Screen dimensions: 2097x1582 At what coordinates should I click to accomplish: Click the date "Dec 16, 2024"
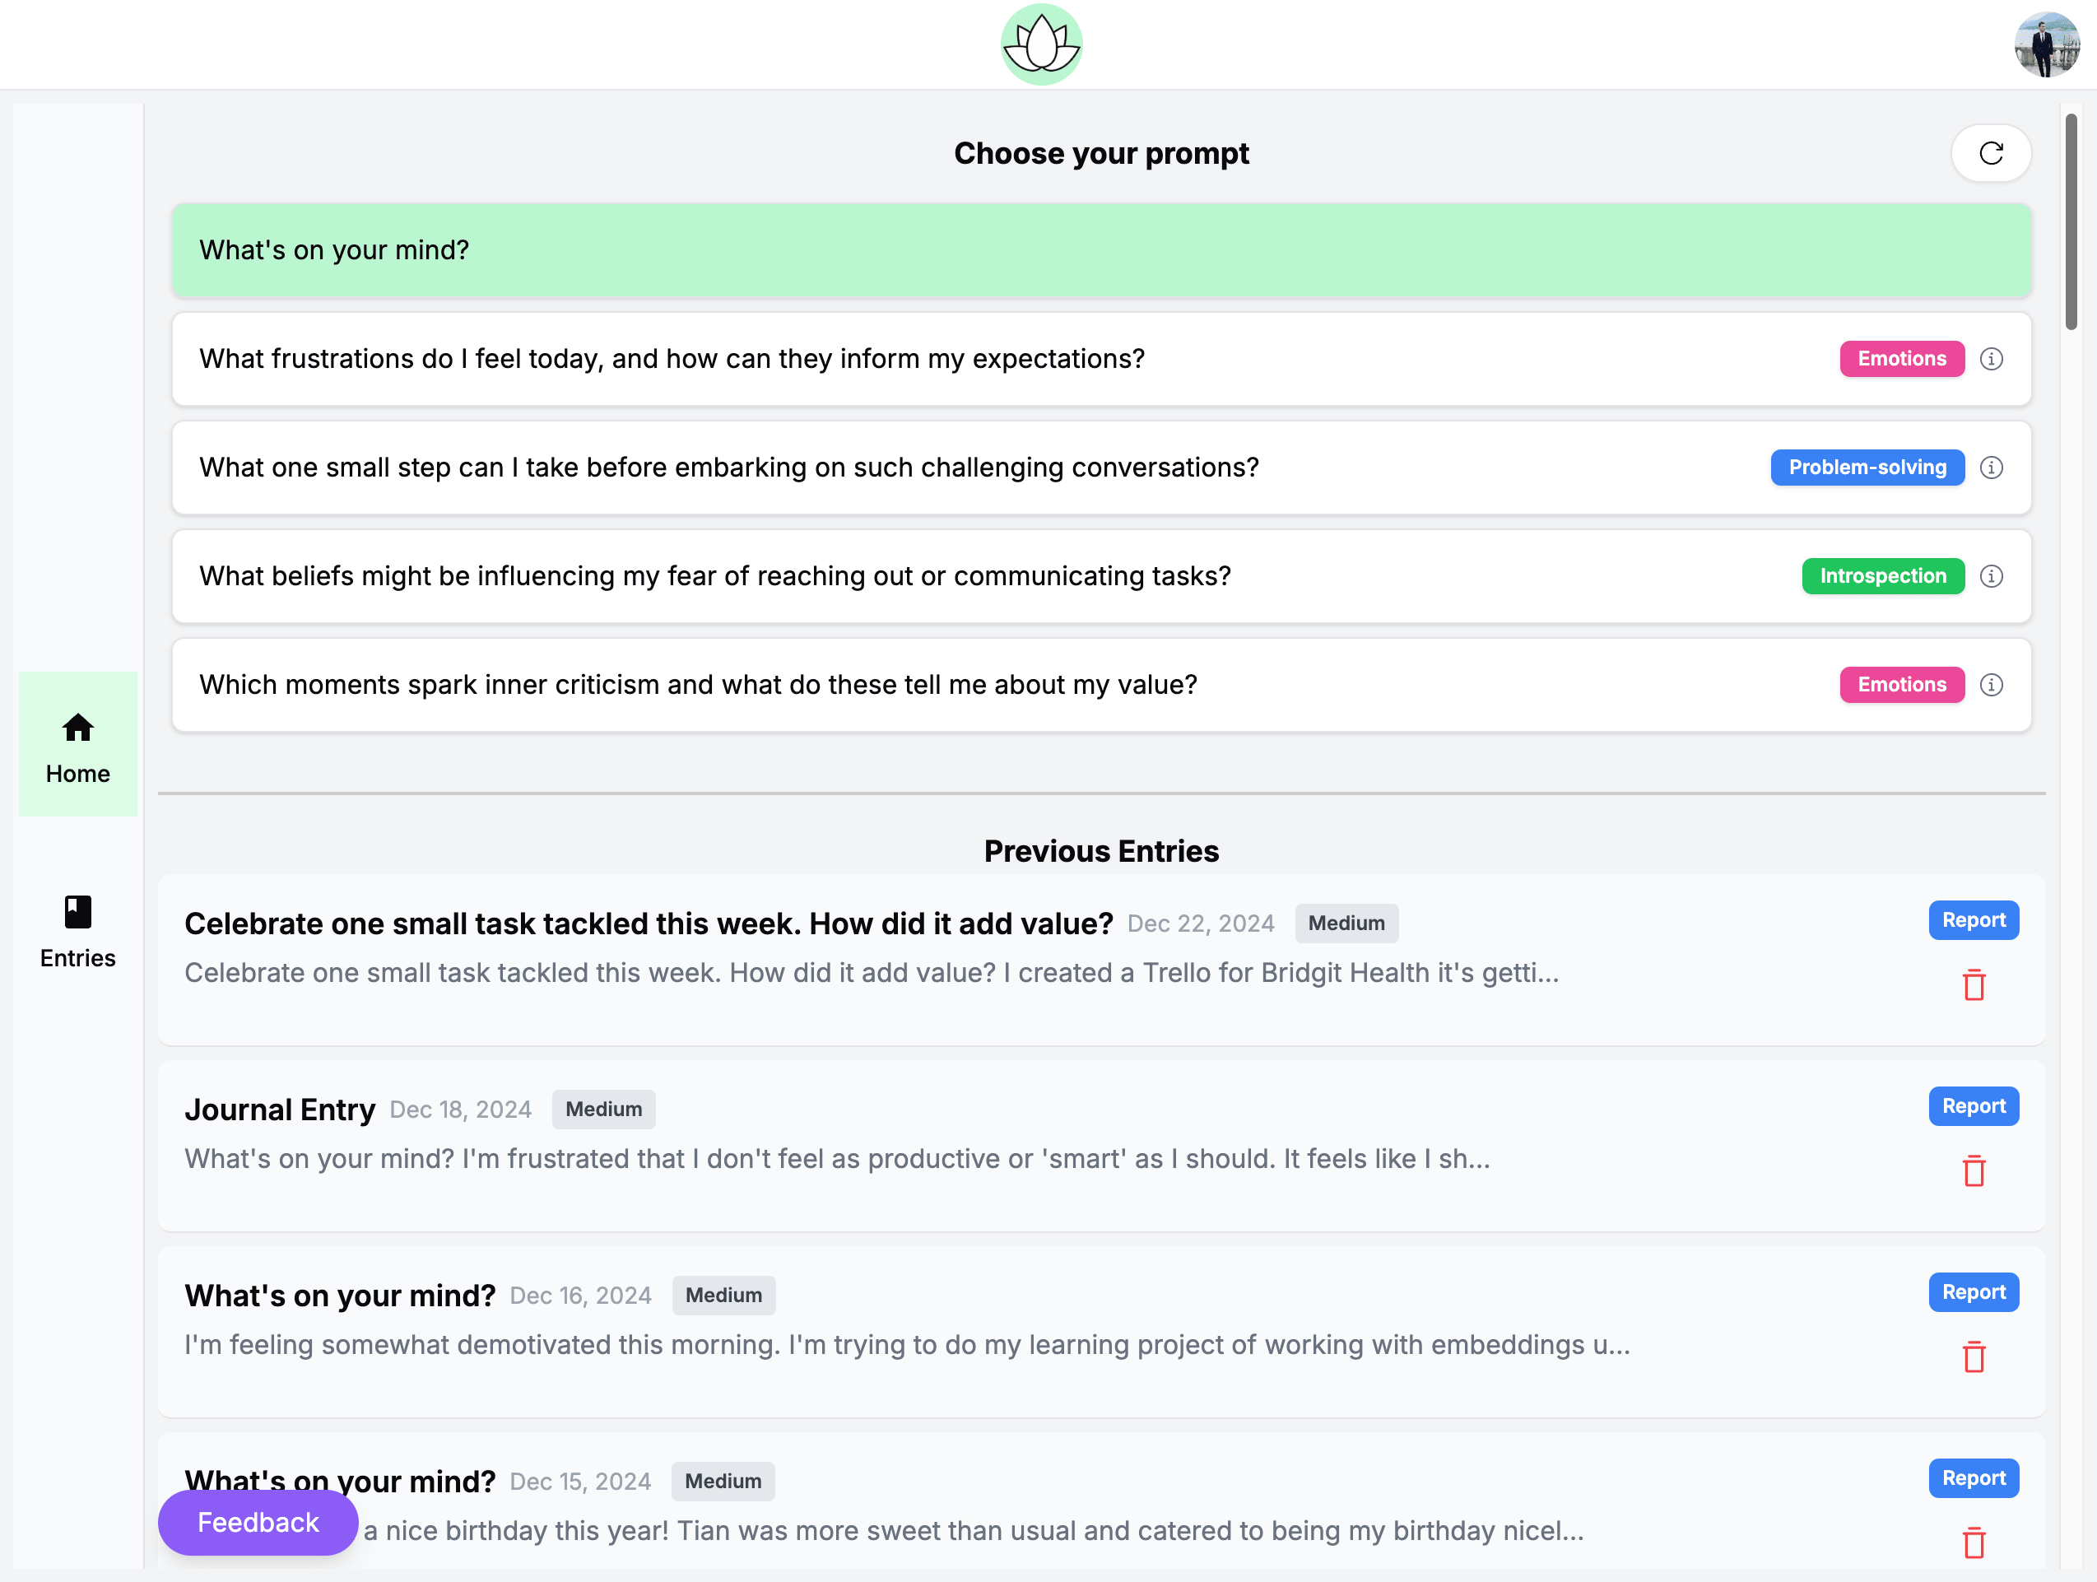pyautogui.click(x=580, y=1296)
